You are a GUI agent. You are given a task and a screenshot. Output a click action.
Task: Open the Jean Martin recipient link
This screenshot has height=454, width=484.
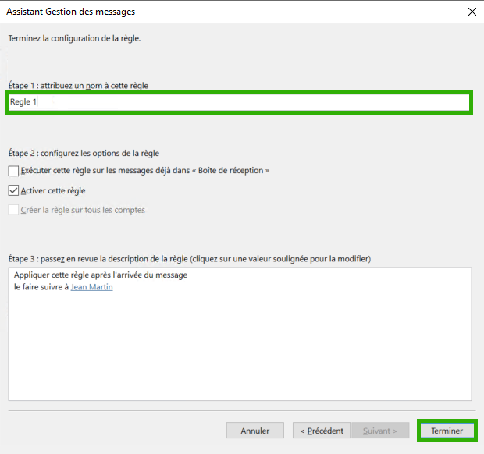pos(91,287)
